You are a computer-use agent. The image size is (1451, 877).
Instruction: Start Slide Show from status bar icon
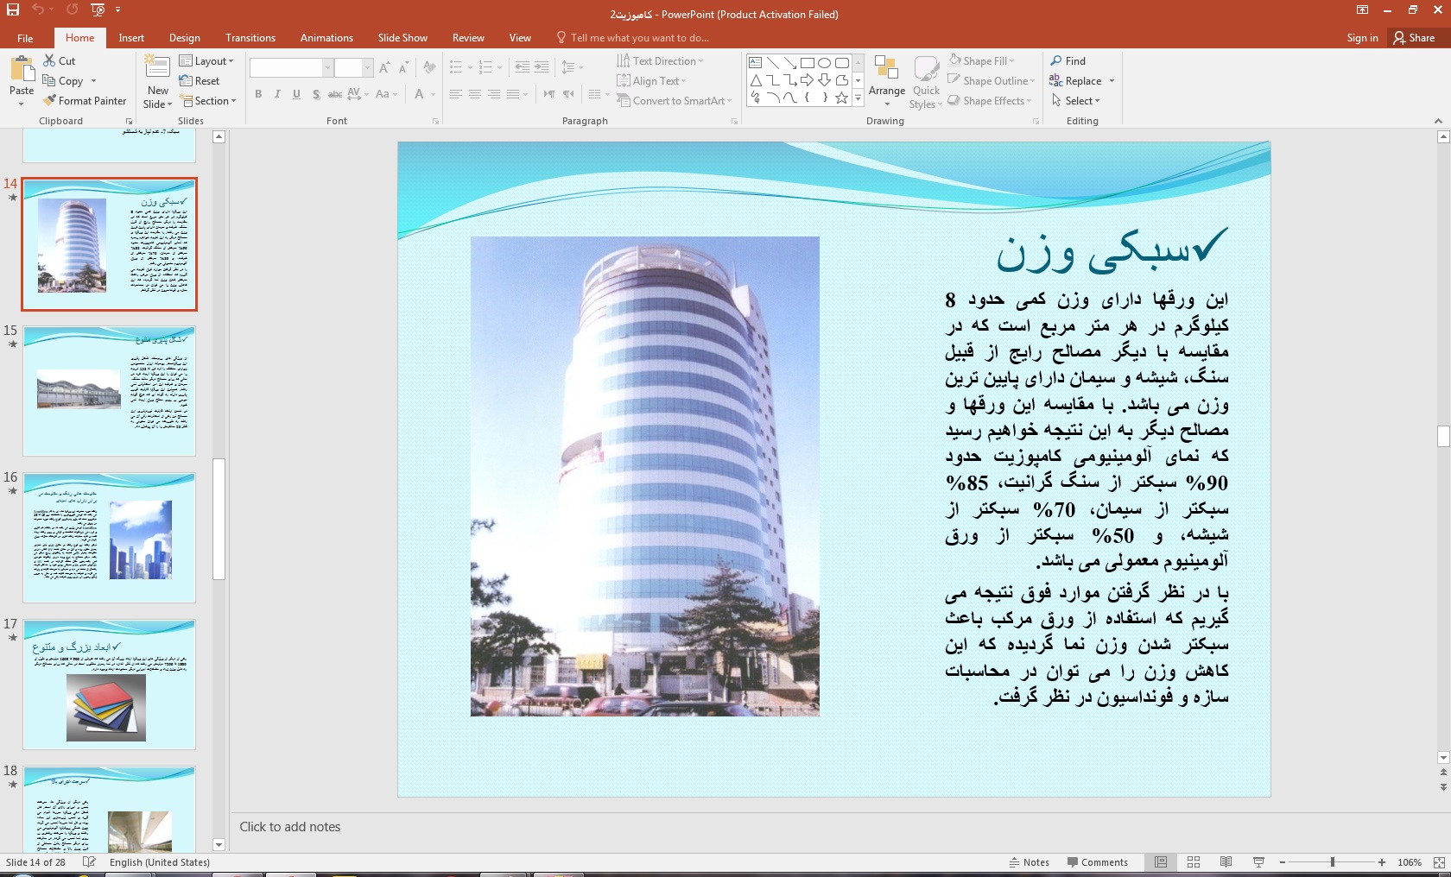click(1258, 862)
